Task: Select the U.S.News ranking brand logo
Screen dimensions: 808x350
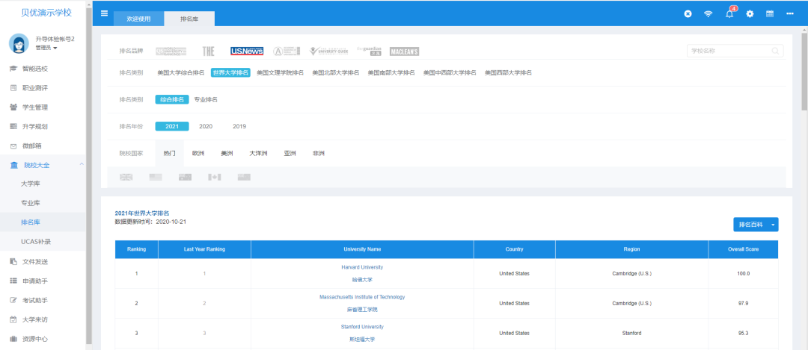Action: (247, 51)
